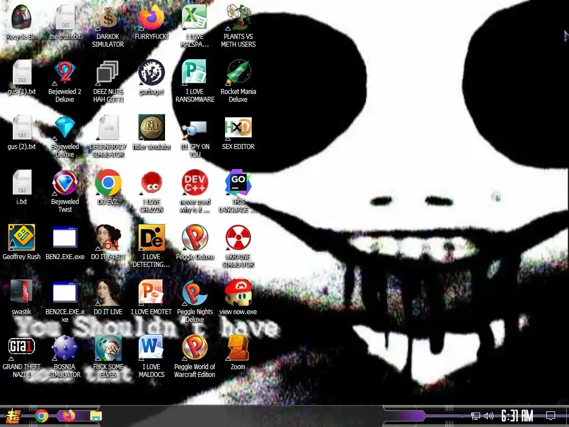
Task: Select the Publisher shortcut icon
Action: [x=195, y=73]
